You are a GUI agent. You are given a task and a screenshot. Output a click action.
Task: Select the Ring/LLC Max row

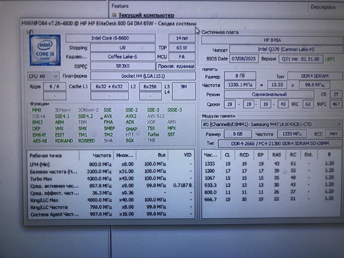[111, 200]
